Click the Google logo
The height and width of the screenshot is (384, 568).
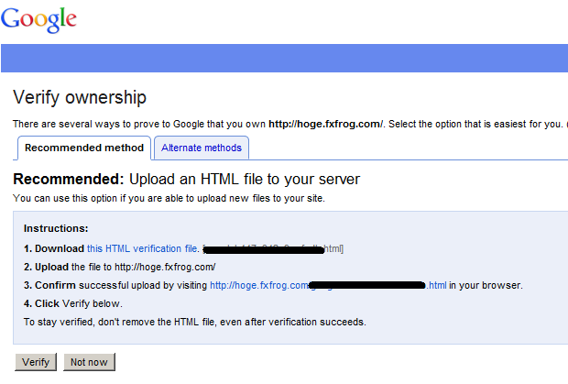pos(39,18)
